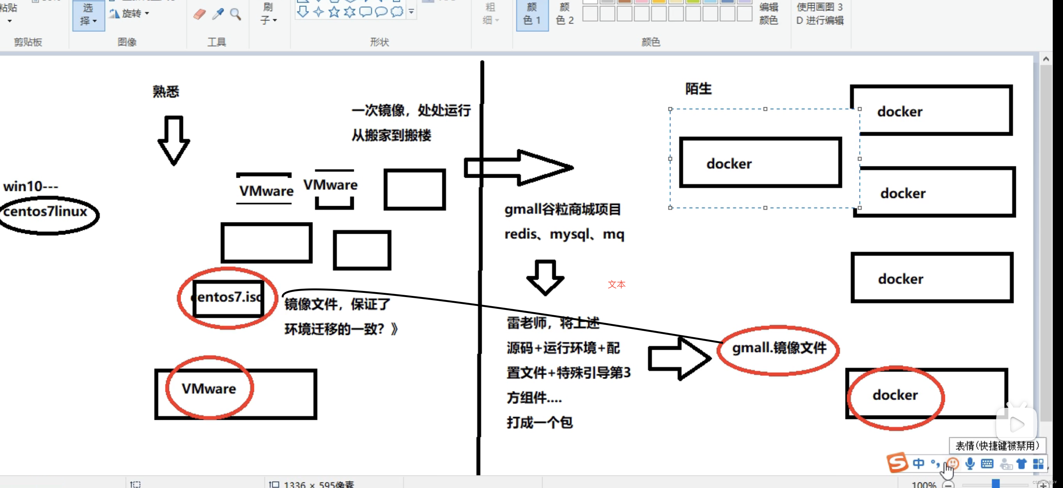The image size is (1063, 488).
Task: Click the 一次镜像，处处运行 text
Action: pos(411,110)
